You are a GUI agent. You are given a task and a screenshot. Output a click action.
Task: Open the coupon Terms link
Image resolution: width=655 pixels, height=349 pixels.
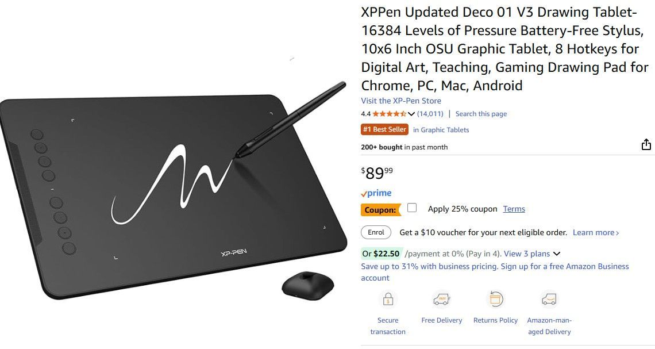coord(514,209)
